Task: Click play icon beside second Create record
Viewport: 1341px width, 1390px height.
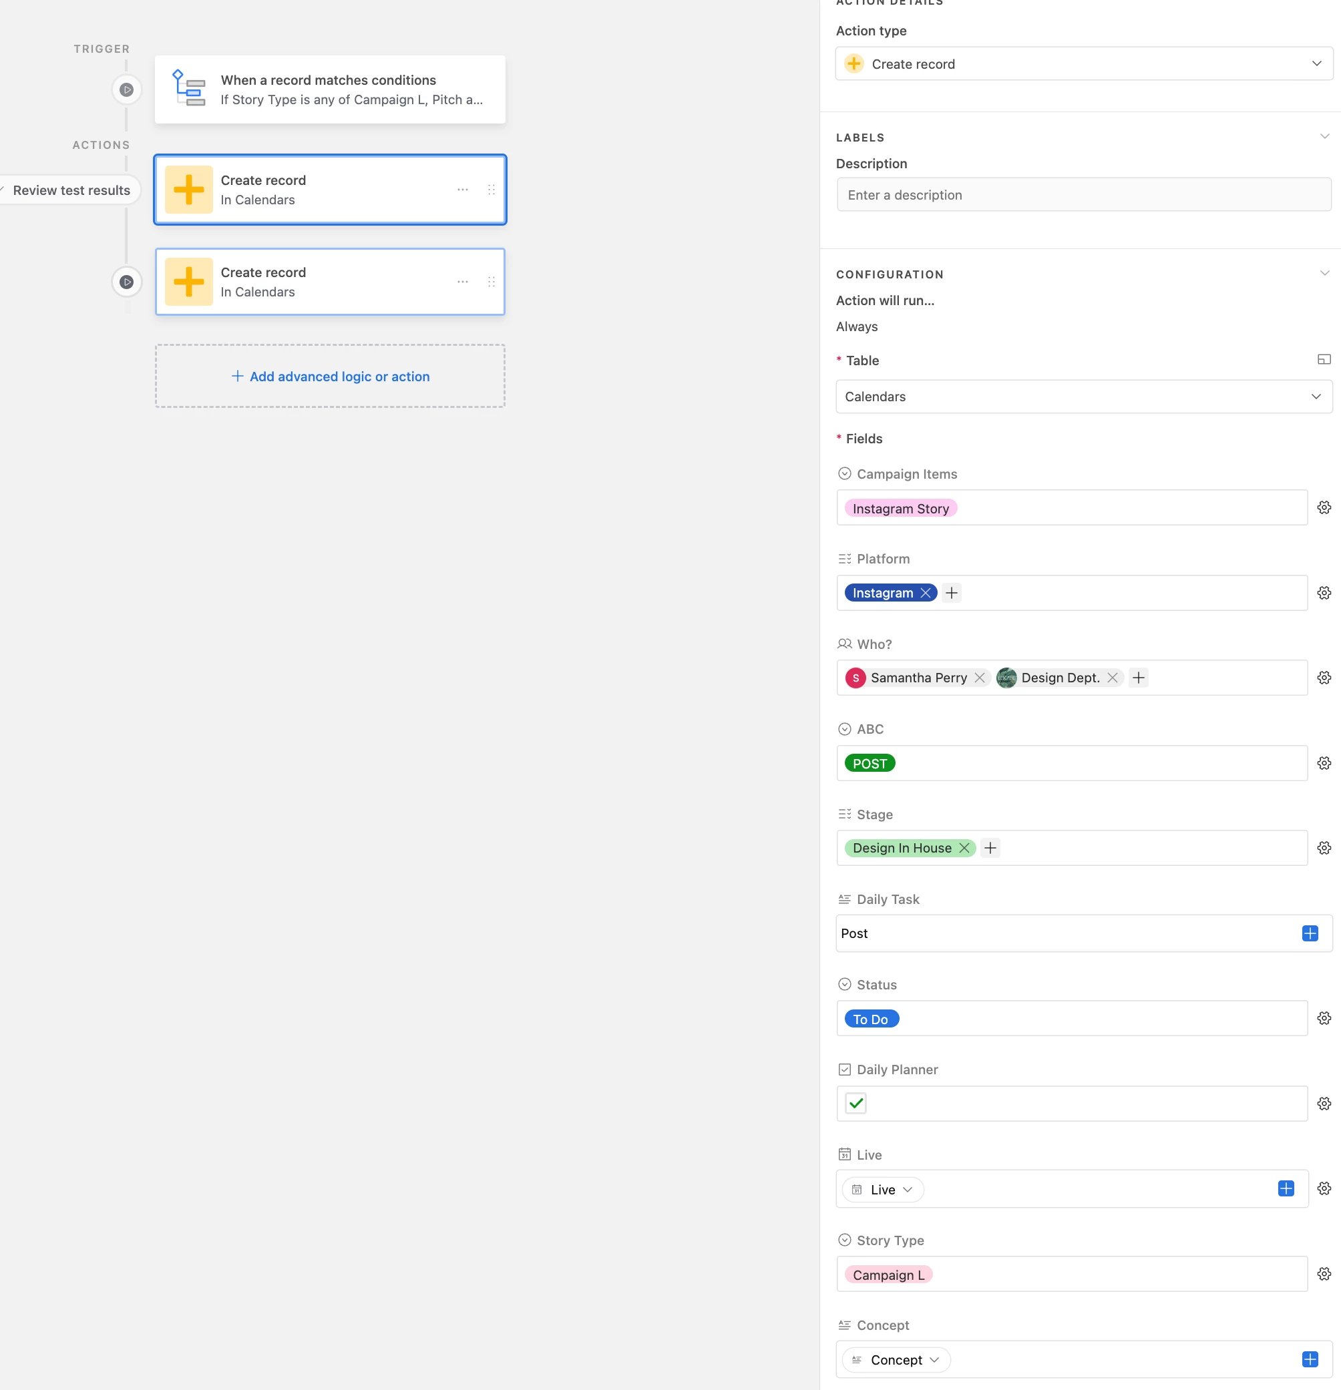Action: click(126, 282)
